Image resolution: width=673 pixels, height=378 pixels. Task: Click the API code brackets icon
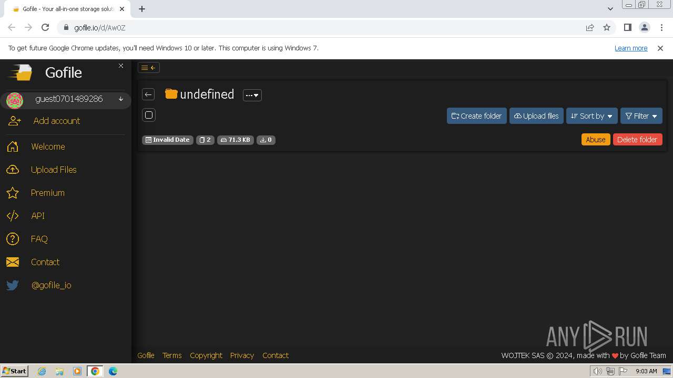click(x=13, y=216)
